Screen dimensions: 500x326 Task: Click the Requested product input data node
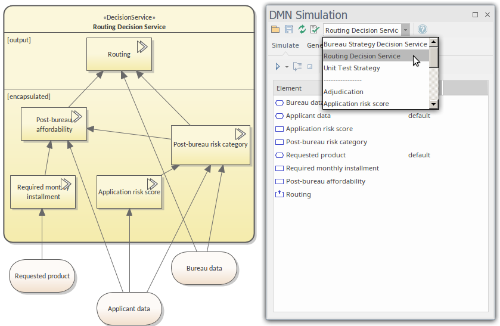tap(42, 276)
